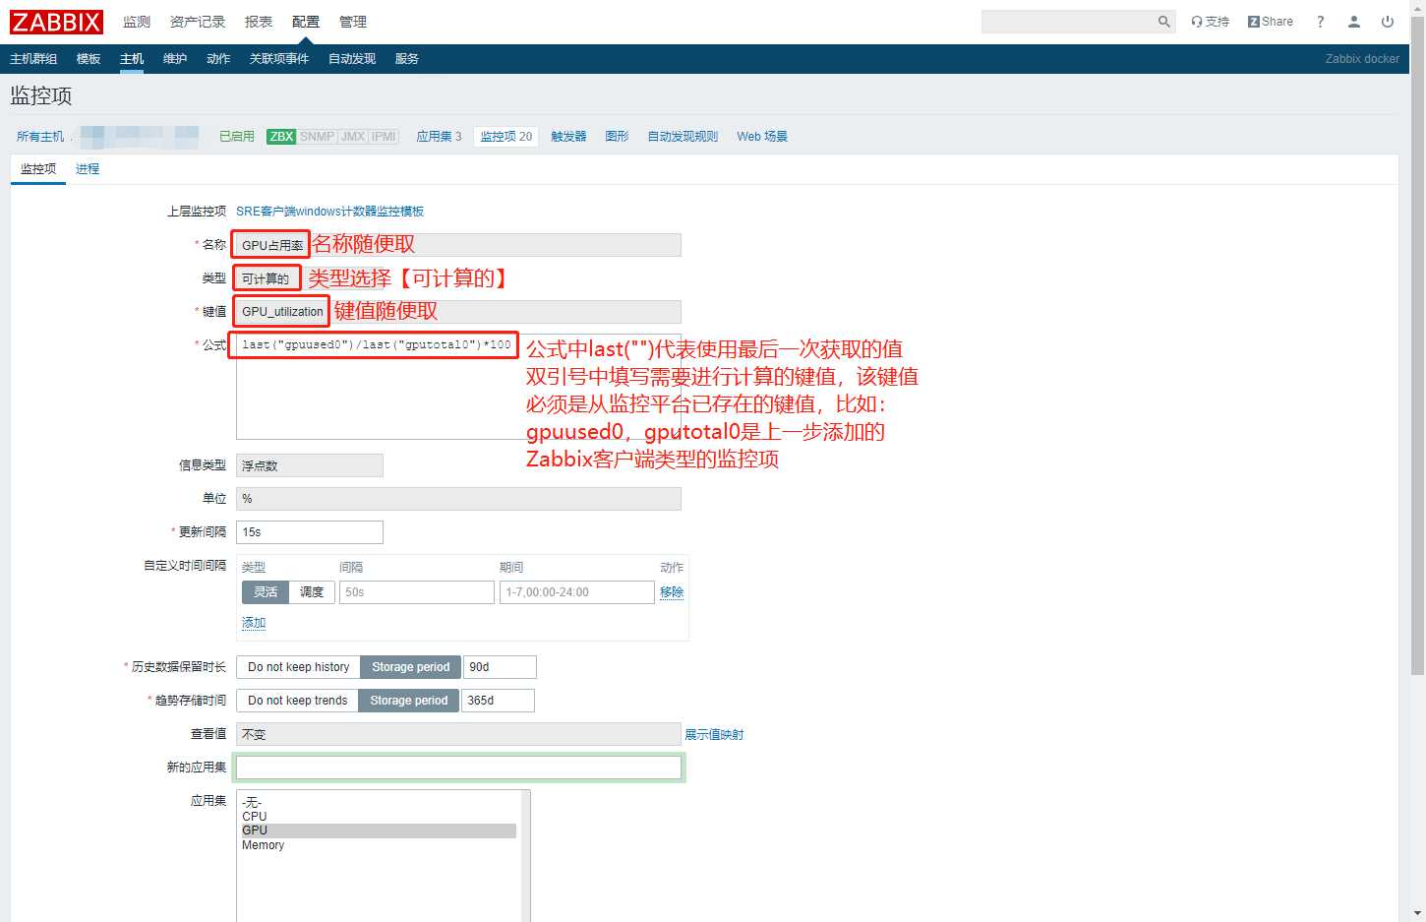Click the logout power icon
This screenshot has width=1426, height=922.
[x=1388, y=22]
